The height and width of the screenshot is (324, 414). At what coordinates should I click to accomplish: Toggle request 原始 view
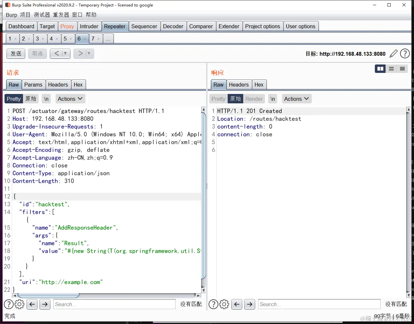[31, 99]
